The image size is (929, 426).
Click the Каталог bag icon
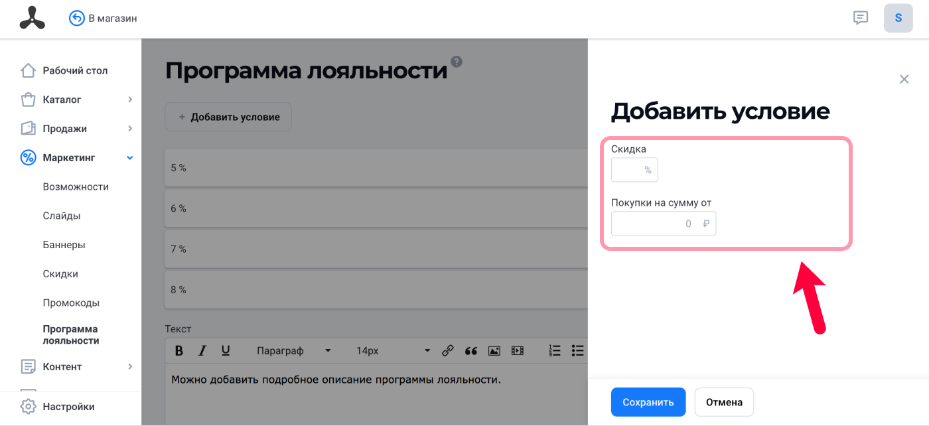(28, 100)
